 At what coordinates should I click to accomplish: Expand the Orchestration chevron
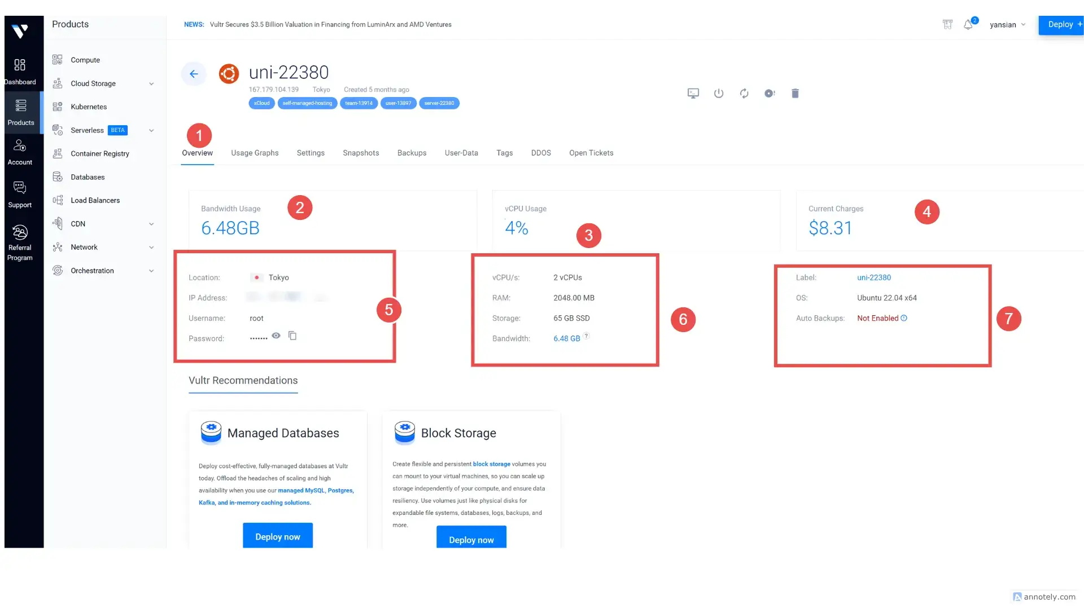click(151, 271)
